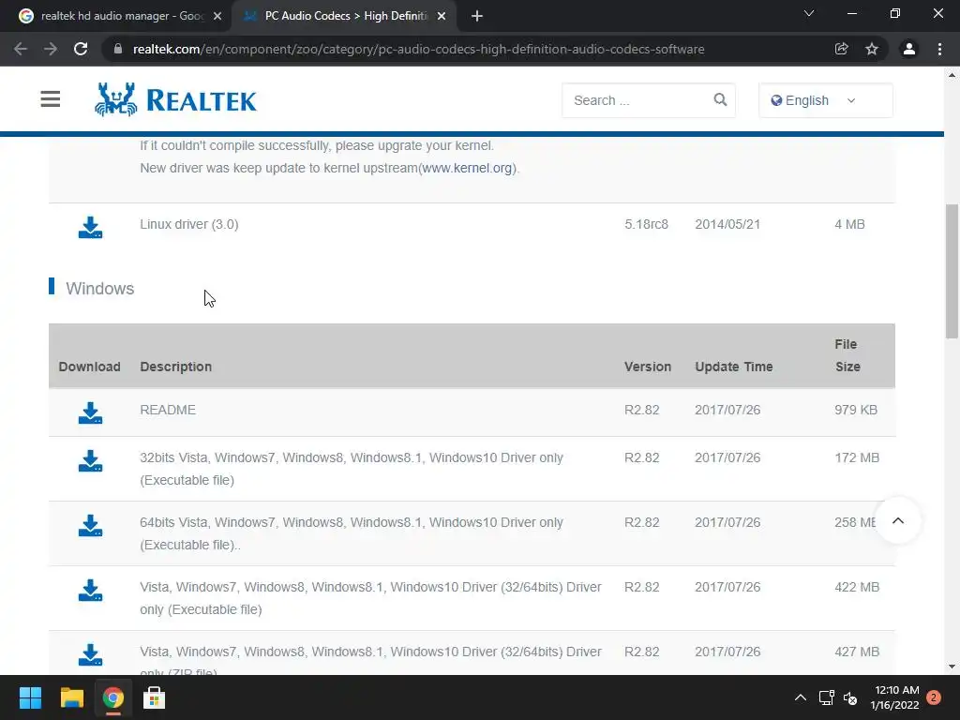This screenshot has height=720, width=960.
Task: Click the Update Time column header
Action: point(733,367)
